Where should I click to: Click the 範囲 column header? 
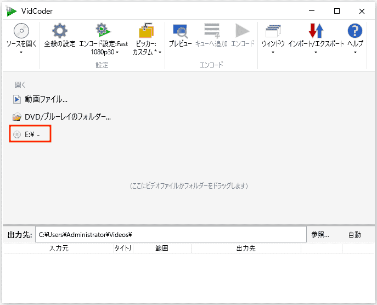coord(161,248)
